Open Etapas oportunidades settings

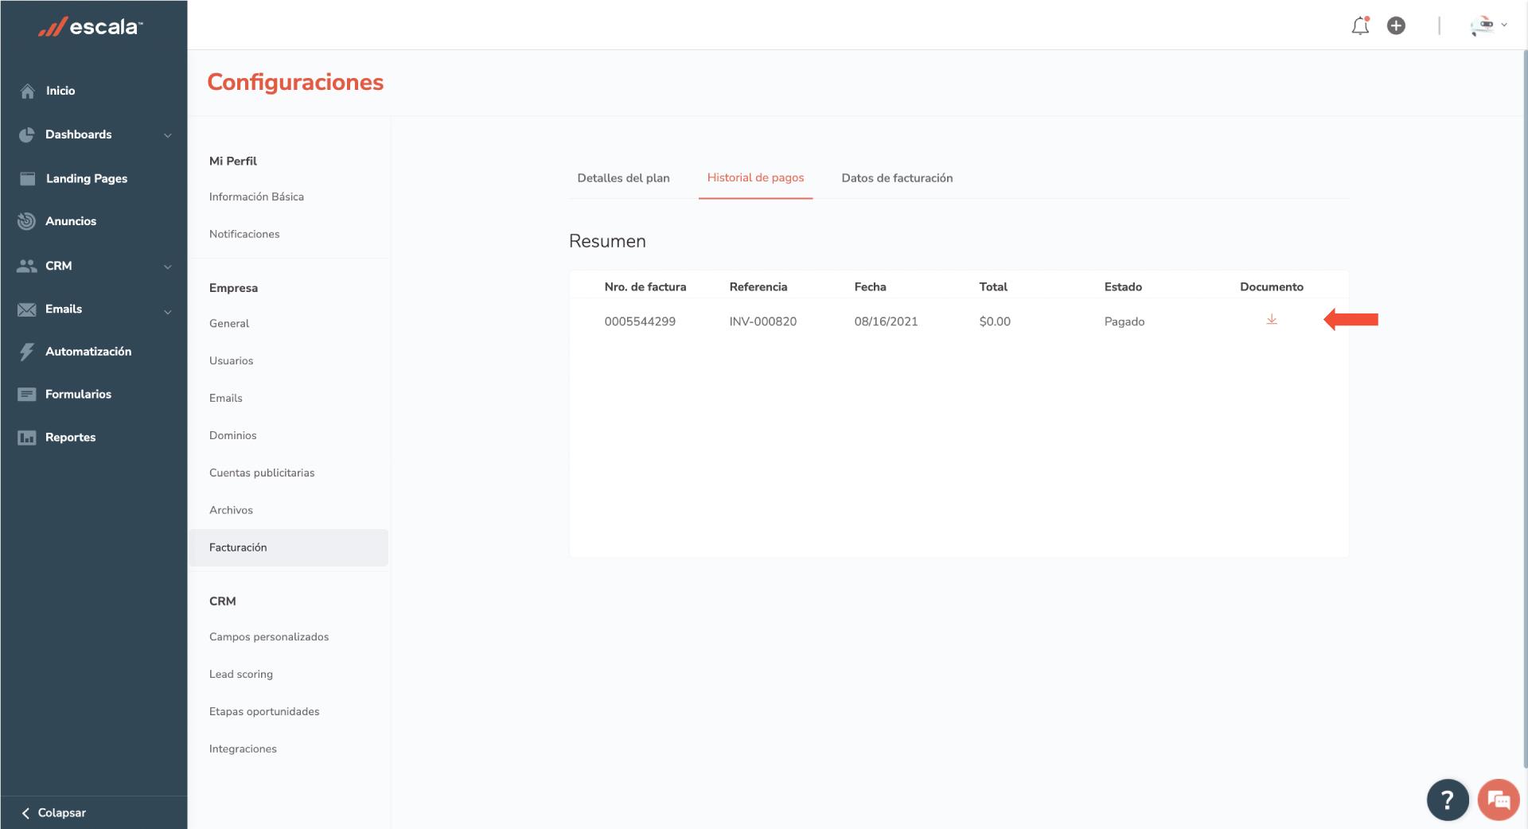pos(264,711)
